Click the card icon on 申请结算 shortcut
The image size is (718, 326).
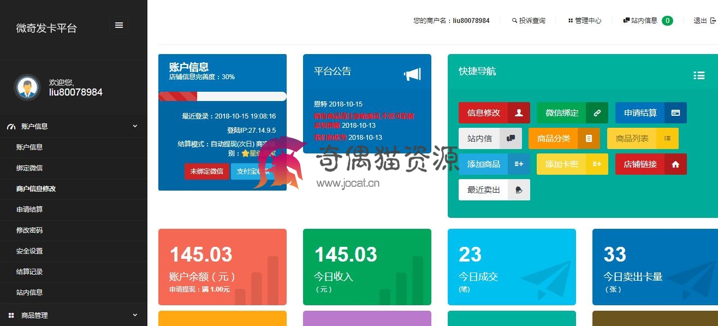tap(675, 112)
